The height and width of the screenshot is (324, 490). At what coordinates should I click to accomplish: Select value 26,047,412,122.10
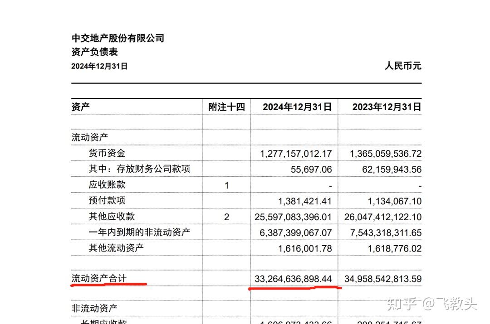(x=383, y=217)
